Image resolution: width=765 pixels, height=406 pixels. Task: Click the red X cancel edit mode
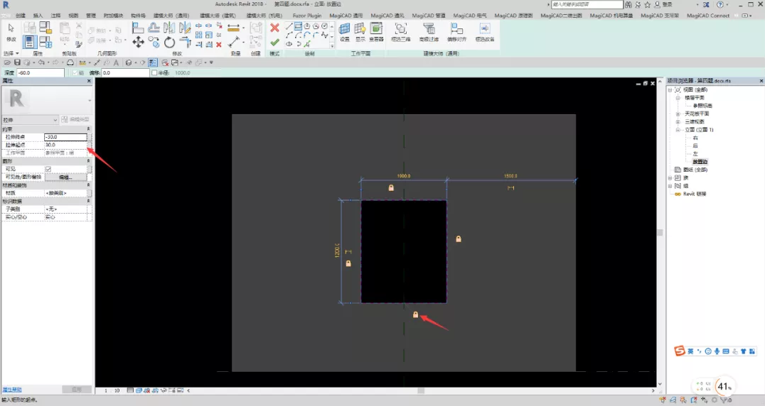click(274, 28)
